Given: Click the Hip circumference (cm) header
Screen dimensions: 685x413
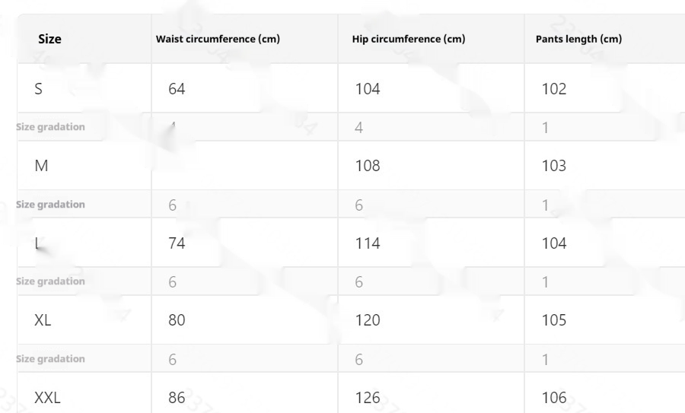Looking at the screenshot, I should click(x=409, y=40).
